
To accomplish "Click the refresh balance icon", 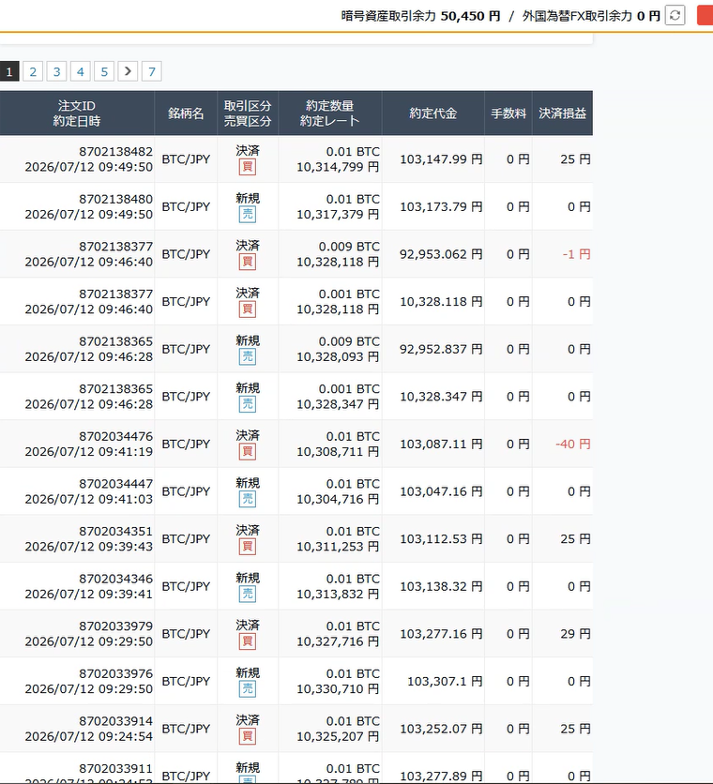I will [x=675, y=16].
